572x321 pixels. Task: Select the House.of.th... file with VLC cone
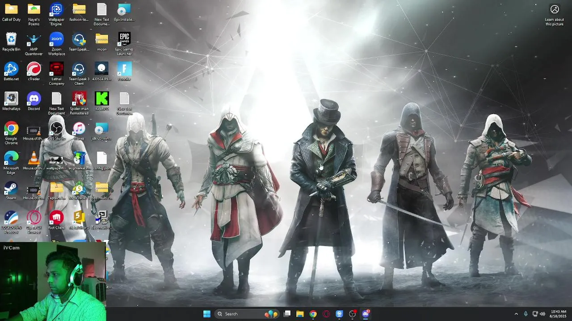34,161
